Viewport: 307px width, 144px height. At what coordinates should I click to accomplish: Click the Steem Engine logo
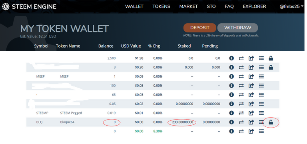29,7
